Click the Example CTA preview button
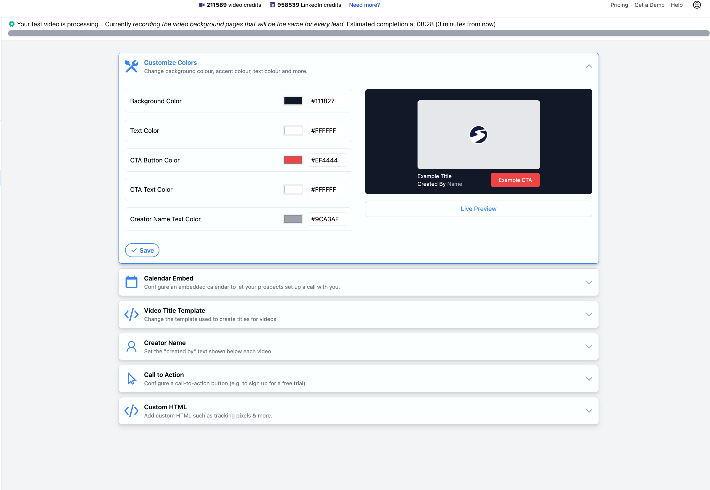Screen dimensions: 710x490 pos(515,180)
